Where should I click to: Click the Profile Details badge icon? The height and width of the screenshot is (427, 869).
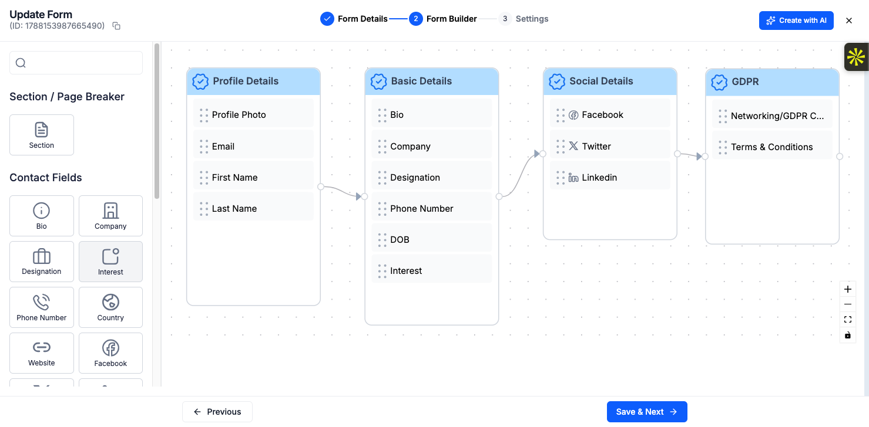point(200,82)
